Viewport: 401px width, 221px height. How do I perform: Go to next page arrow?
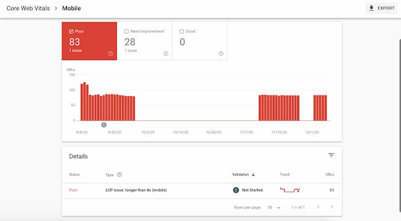click(x=332, y=207)
